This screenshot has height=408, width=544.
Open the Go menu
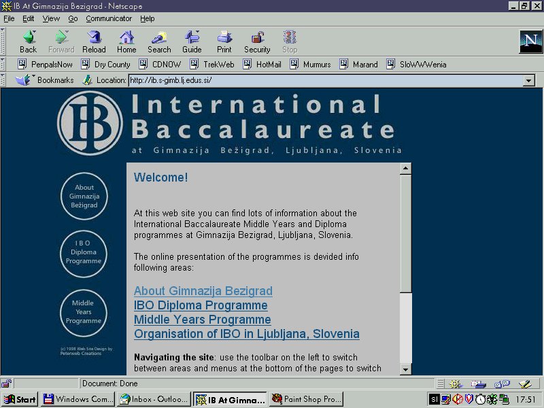coord(73,19)
